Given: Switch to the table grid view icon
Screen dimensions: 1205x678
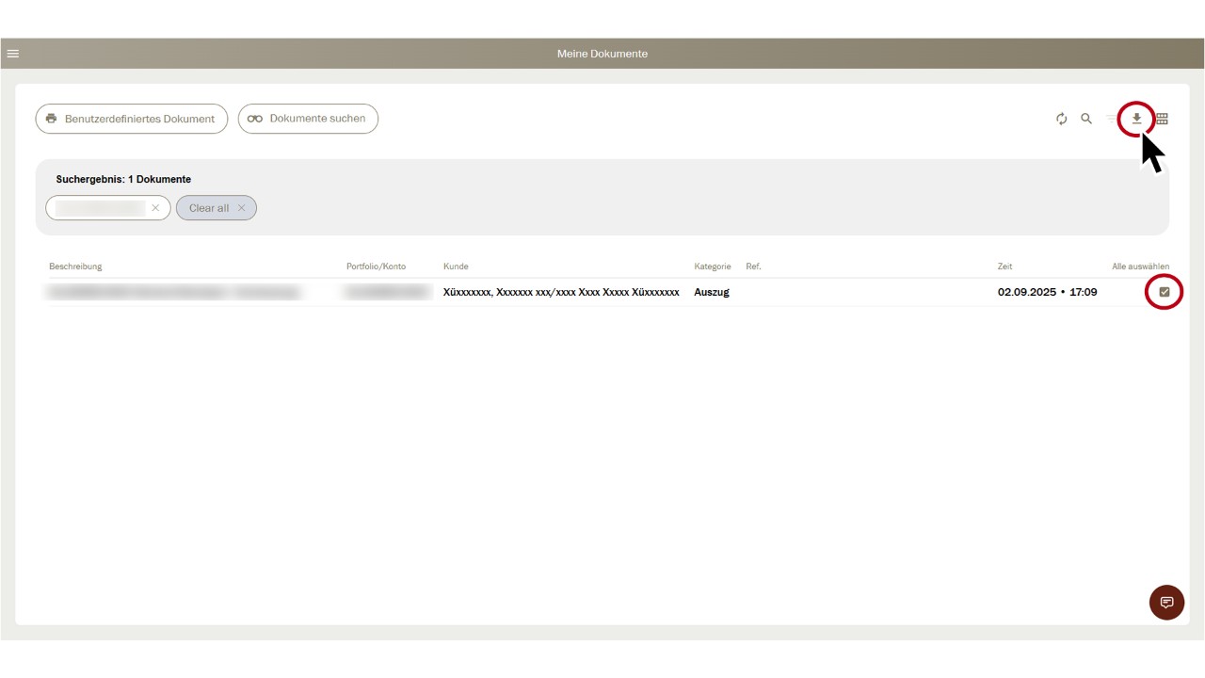Looking at the screenshot, I should [1163, 119].
